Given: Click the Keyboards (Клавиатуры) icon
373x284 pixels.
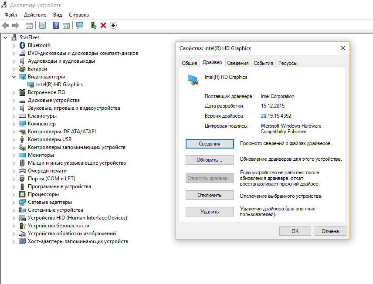Looking at the screenshot, I should click(22, 116).
